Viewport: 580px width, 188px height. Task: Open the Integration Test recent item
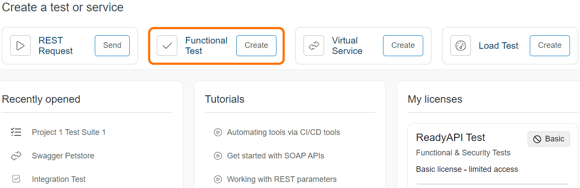[59, 179]
